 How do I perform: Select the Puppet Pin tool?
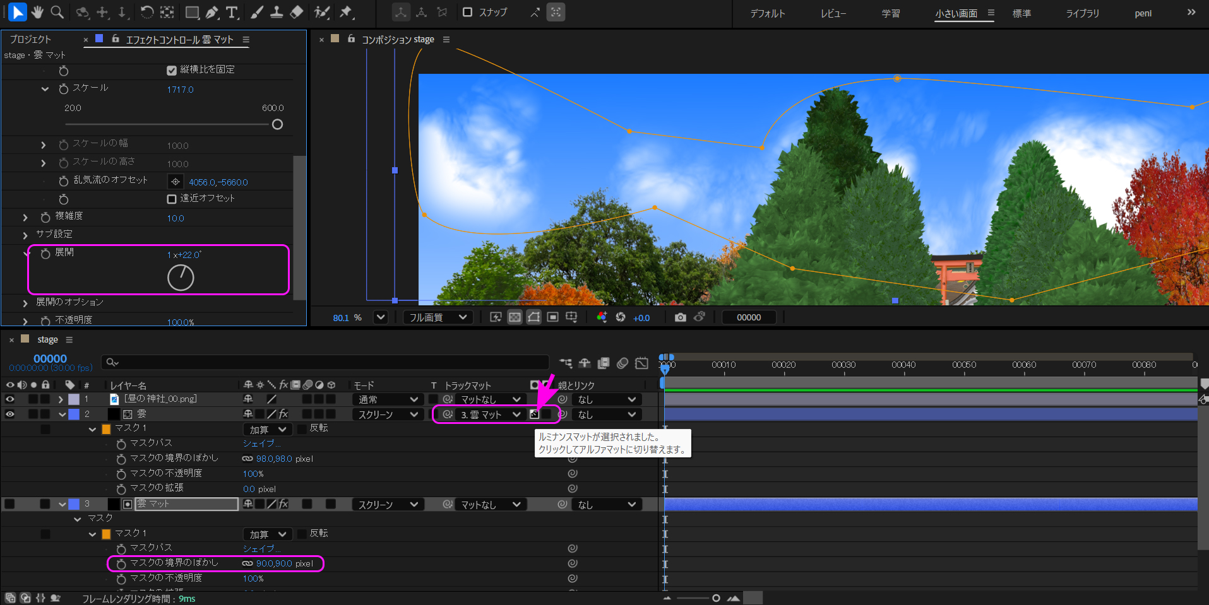click(x=345, y=12)
